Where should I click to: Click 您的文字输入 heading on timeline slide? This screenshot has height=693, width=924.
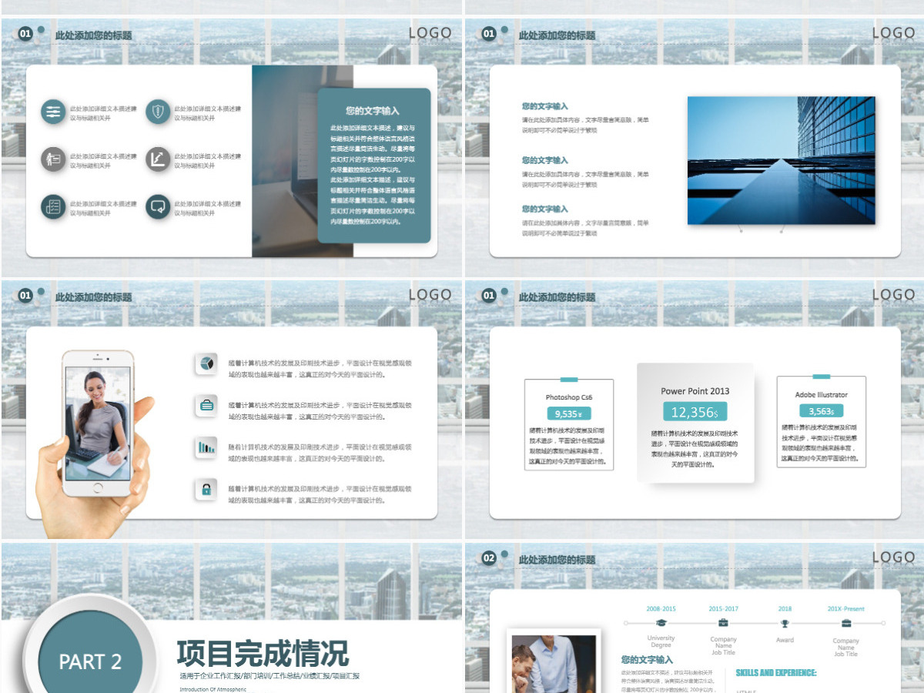pyautogui.click(x=647, y=660)
